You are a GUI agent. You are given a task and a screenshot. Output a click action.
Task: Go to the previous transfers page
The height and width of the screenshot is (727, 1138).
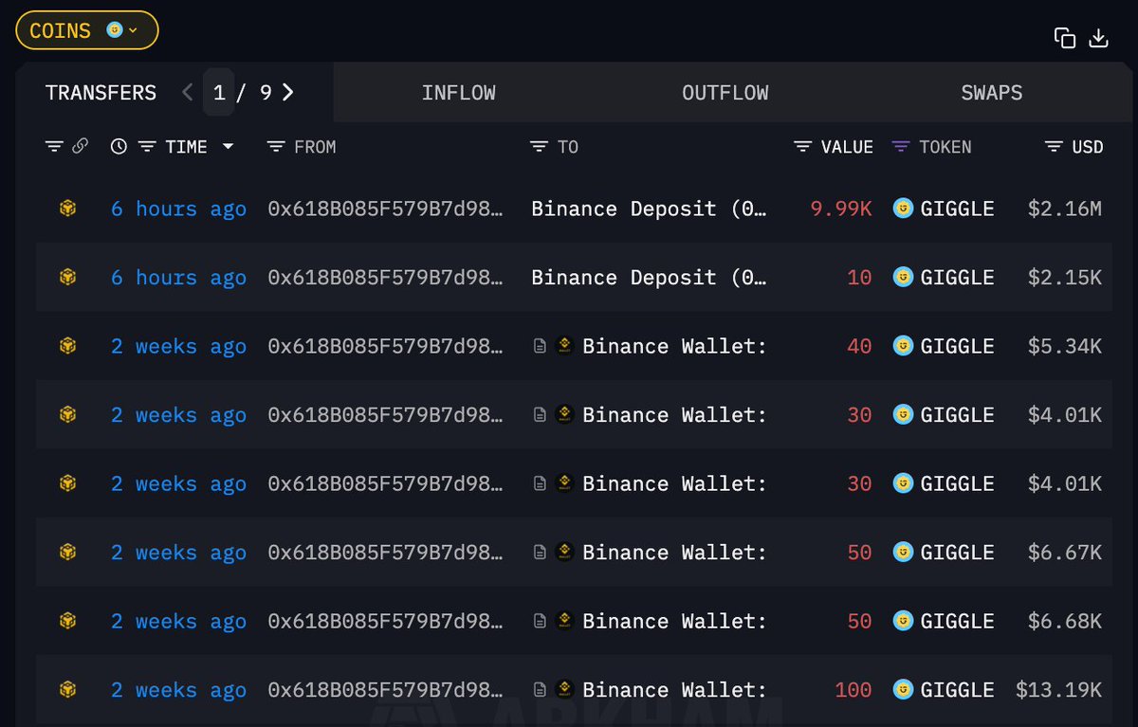187,92
